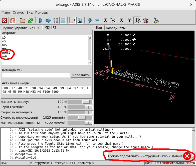This screenshot has height=166, width=196.
Task: Zoom out with minus icon
Action: tap(97, 21)
